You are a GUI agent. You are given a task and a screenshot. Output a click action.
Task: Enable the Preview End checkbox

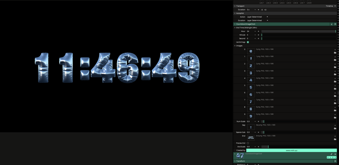click(248, 143)
